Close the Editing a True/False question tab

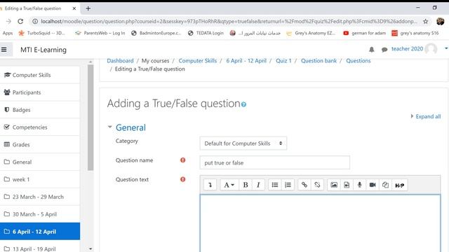[x=74, y=8]
